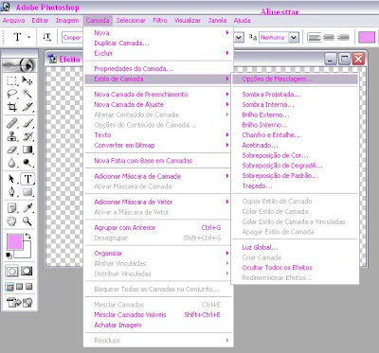The image size is (379, 353).
Task: Jump to ImageReady icon at toolbox bottom
Action: point(20,302)
